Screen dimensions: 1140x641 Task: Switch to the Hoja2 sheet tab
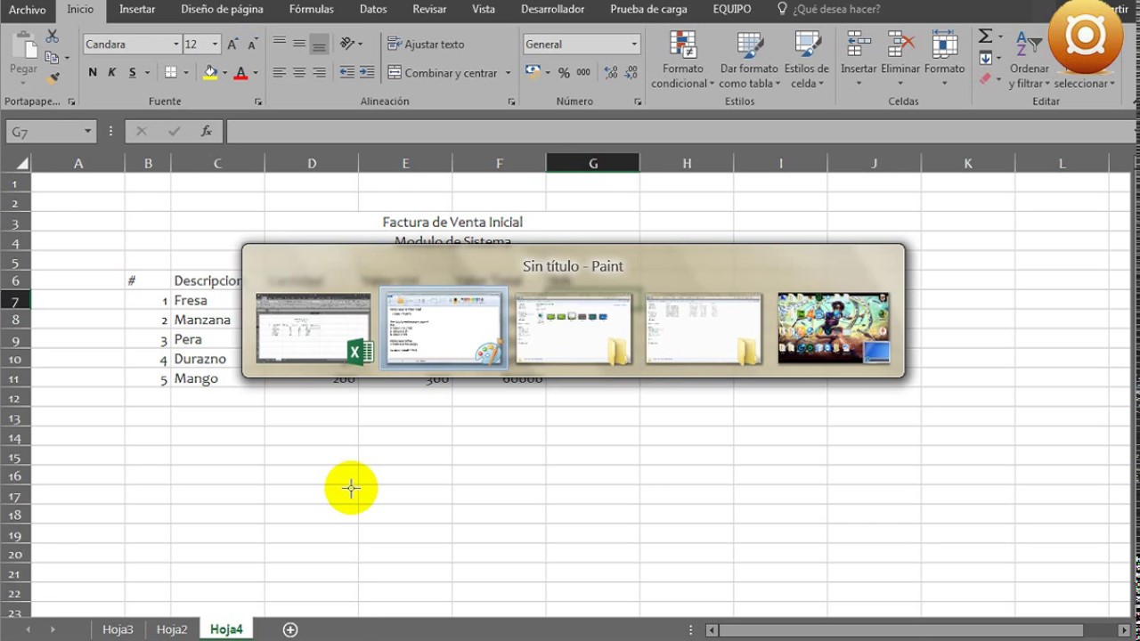point(172,629)
